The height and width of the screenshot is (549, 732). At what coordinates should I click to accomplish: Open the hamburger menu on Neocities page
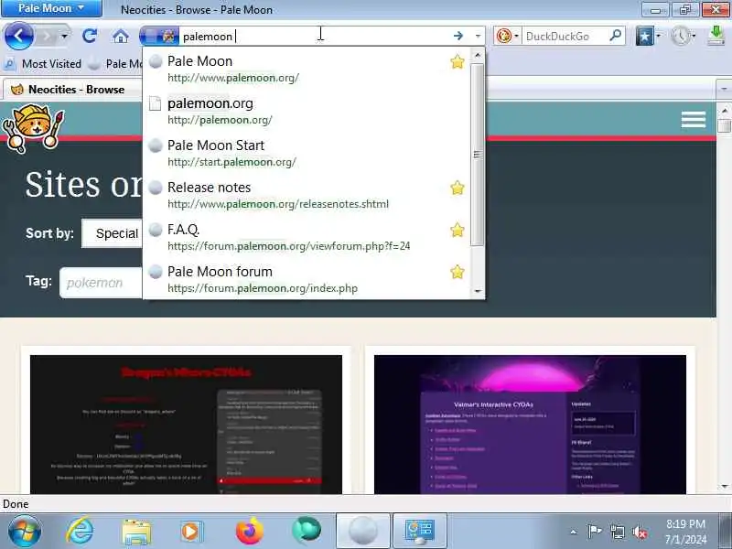pyautogui.click(x=694, y=119)
